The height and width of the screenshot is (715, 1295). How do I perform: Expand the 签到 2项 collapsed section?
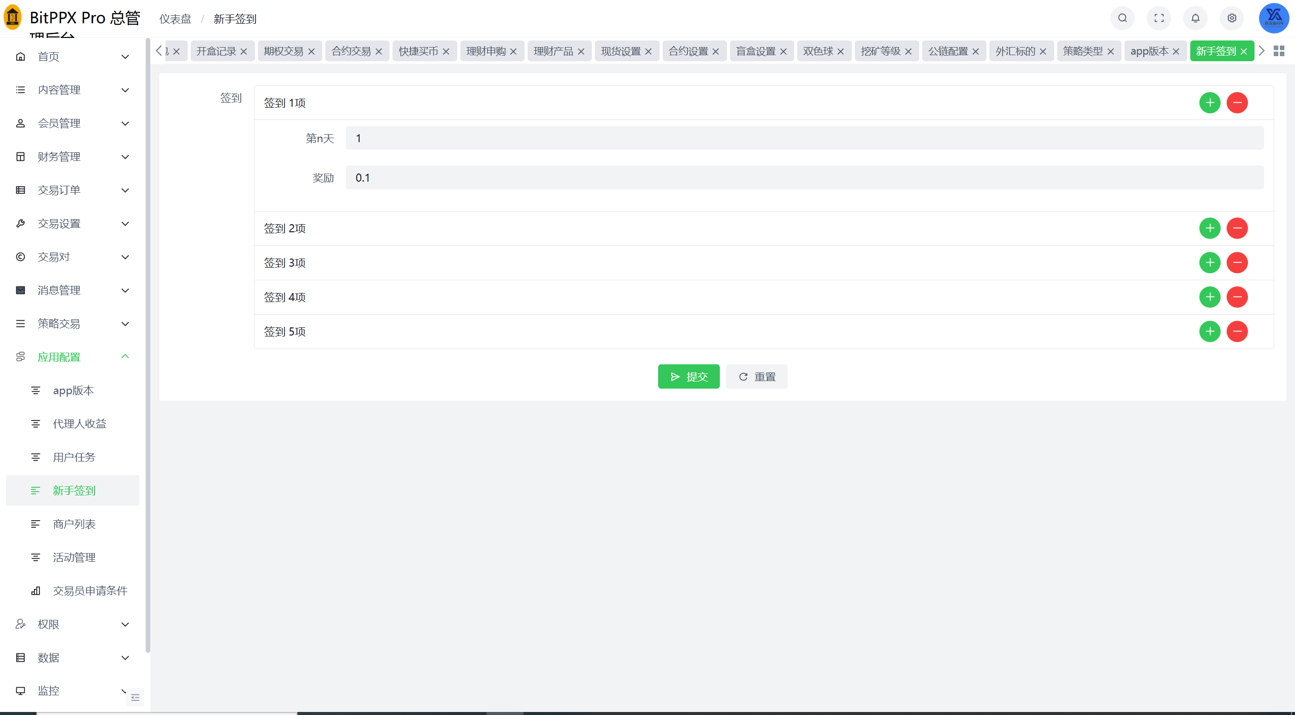(285, 228)
